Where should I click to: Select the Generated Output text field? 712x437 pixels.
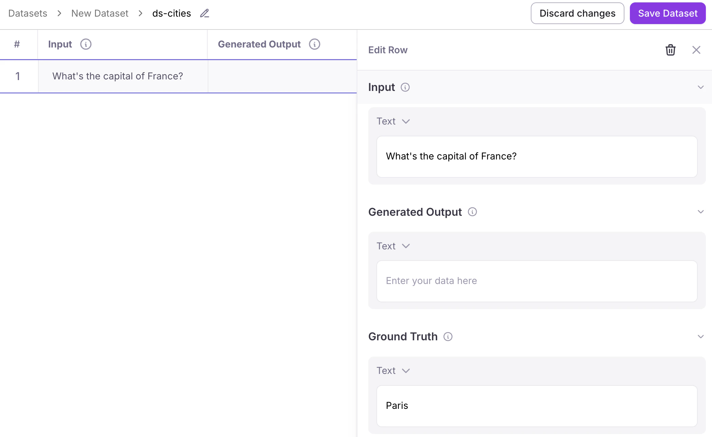pyautogui.click(x=536, y=281)
